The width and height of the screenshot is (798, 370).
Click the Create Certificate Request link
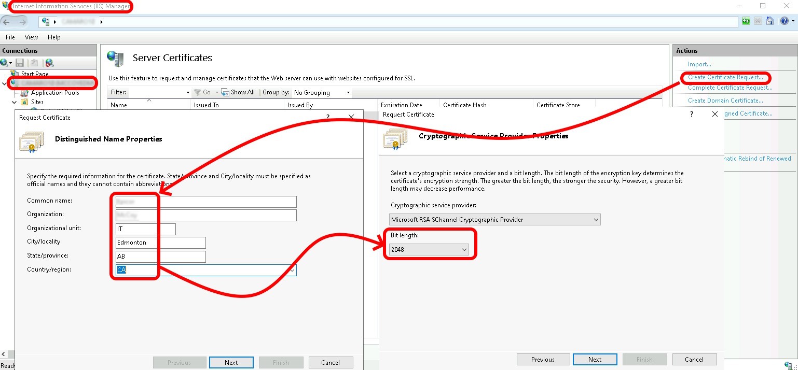coord(726,77)
